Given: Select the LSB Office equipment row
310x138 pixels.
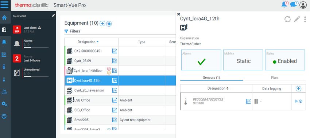Looking at the screenshot, I should (120, 100).
